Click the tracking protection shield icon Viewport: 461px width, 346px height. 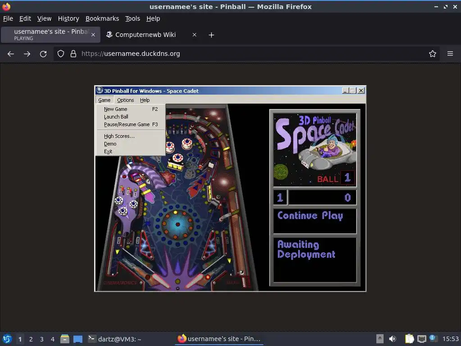(61, 54)
